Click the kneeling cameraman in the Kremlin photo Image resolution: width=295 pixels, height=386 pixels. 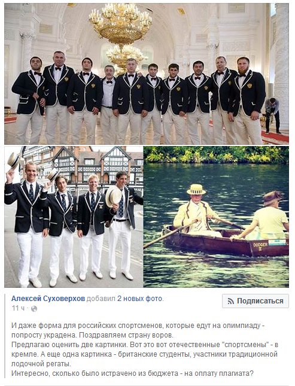272,115
